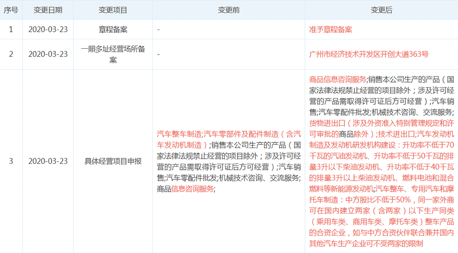Click the address 广州市经济技术开发区开创大道363号
The width and height of the screenshot is (458, 253).
click(369, 54)
